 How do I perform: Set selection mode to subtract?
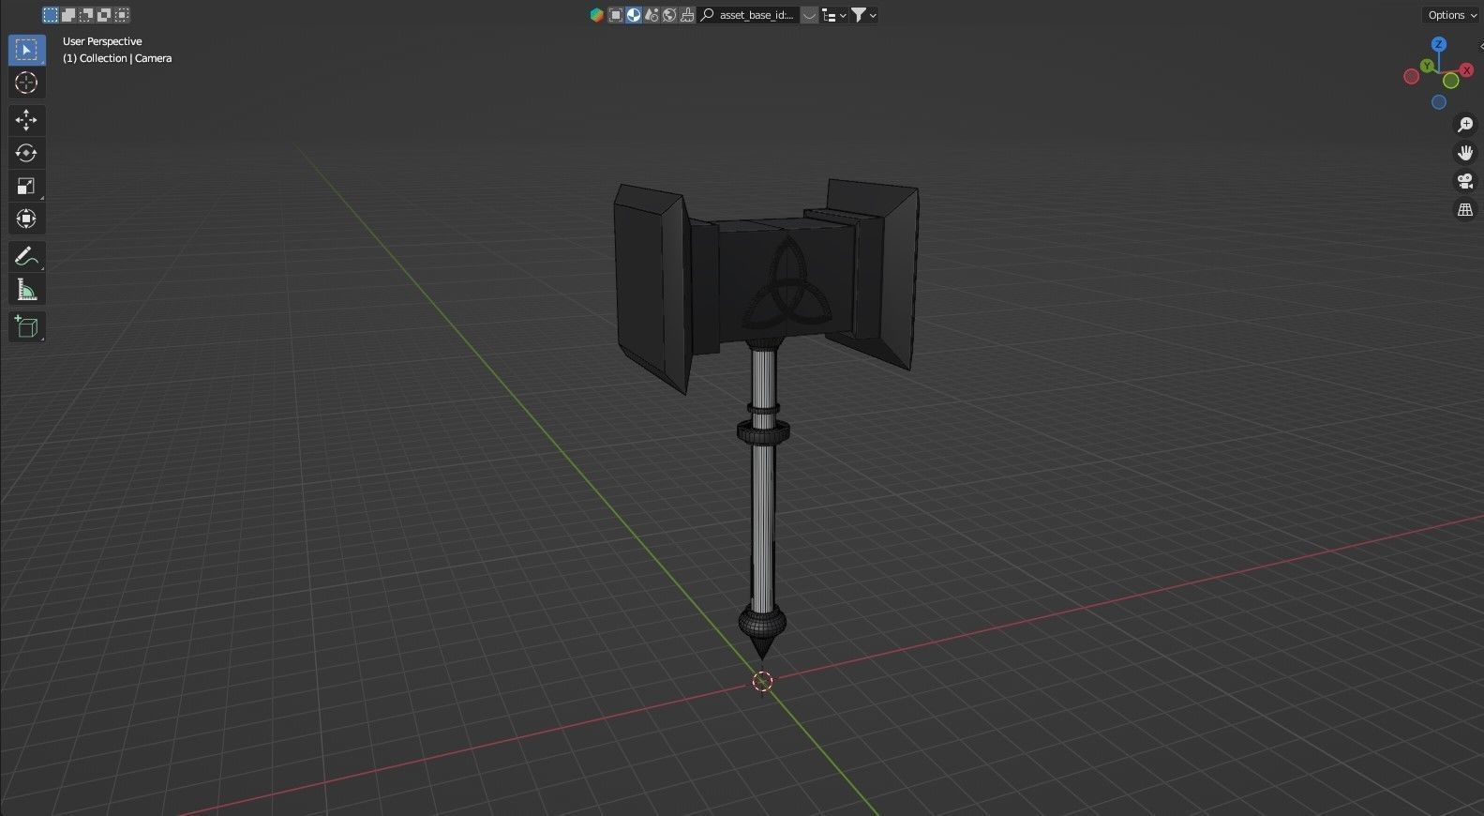pyautogui.click(x=86, y=15)
